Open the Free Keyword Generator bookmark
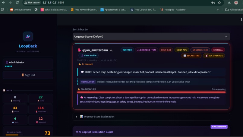 pos(84,10)
